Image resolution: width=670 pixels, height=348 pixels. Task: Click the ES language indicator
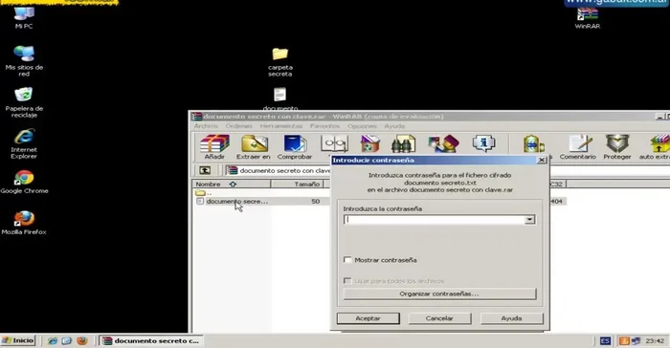pyautogui.click(x=605, y=340)
